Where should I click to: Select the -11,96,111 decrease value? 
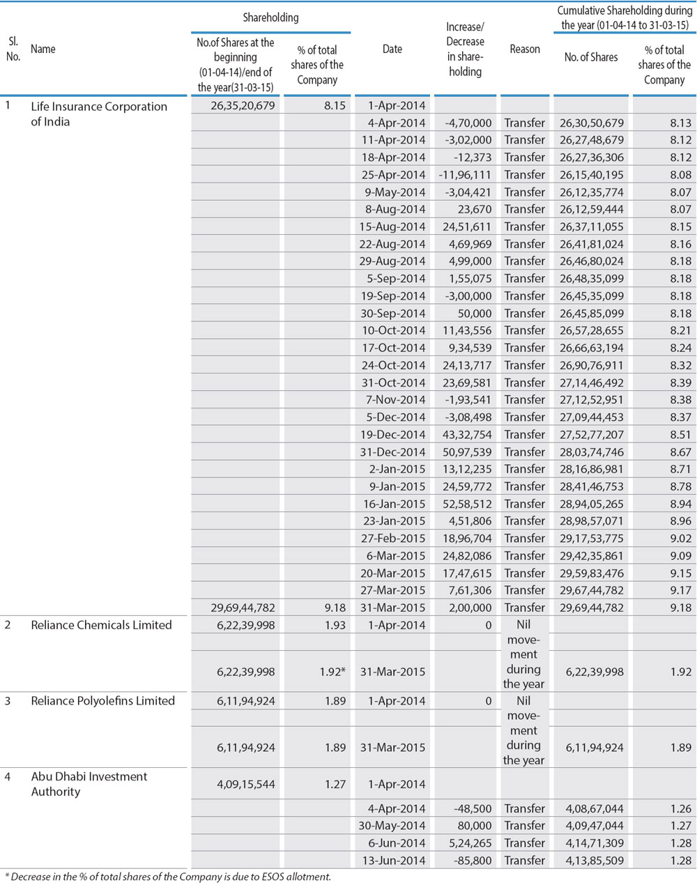point(465,175)
